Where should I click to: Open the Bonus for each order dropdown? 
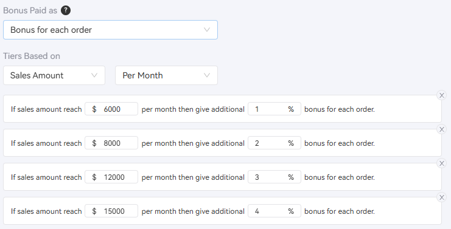110,30
